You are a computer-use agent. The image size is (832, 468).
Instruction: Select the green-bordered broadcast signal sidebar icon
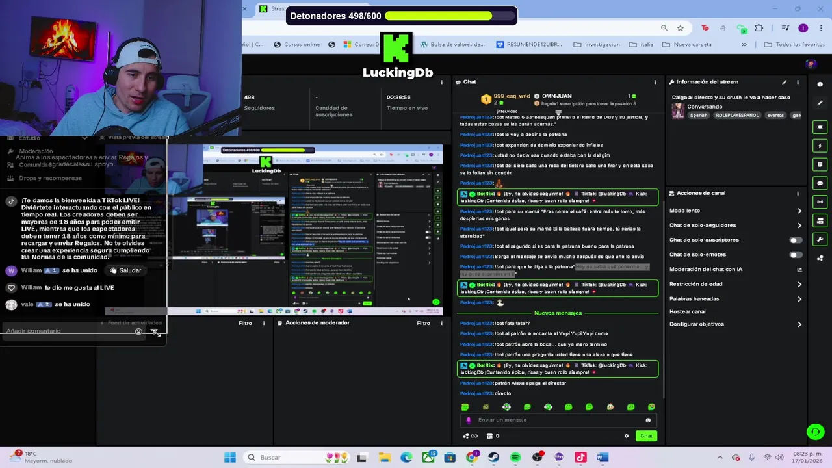820,202
